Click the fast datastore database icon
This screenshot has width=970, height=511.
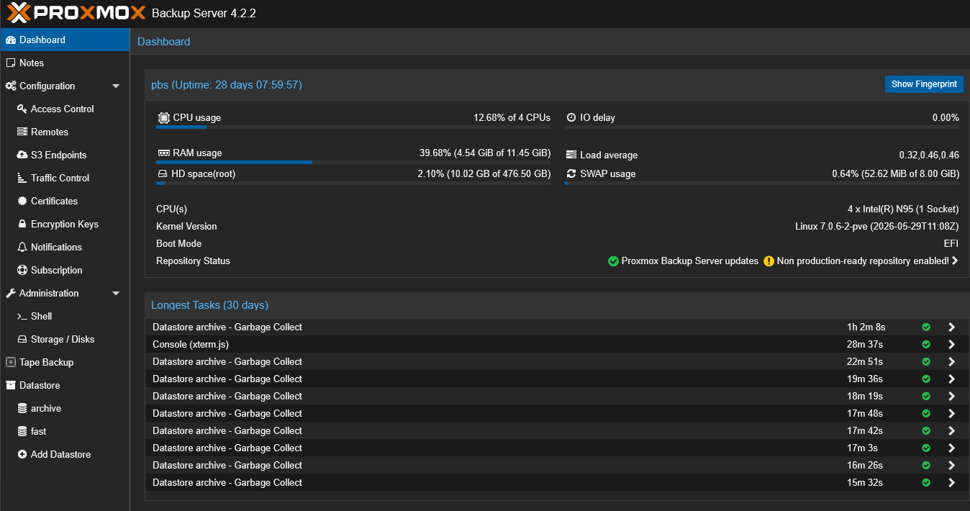[x=22, y=432]
